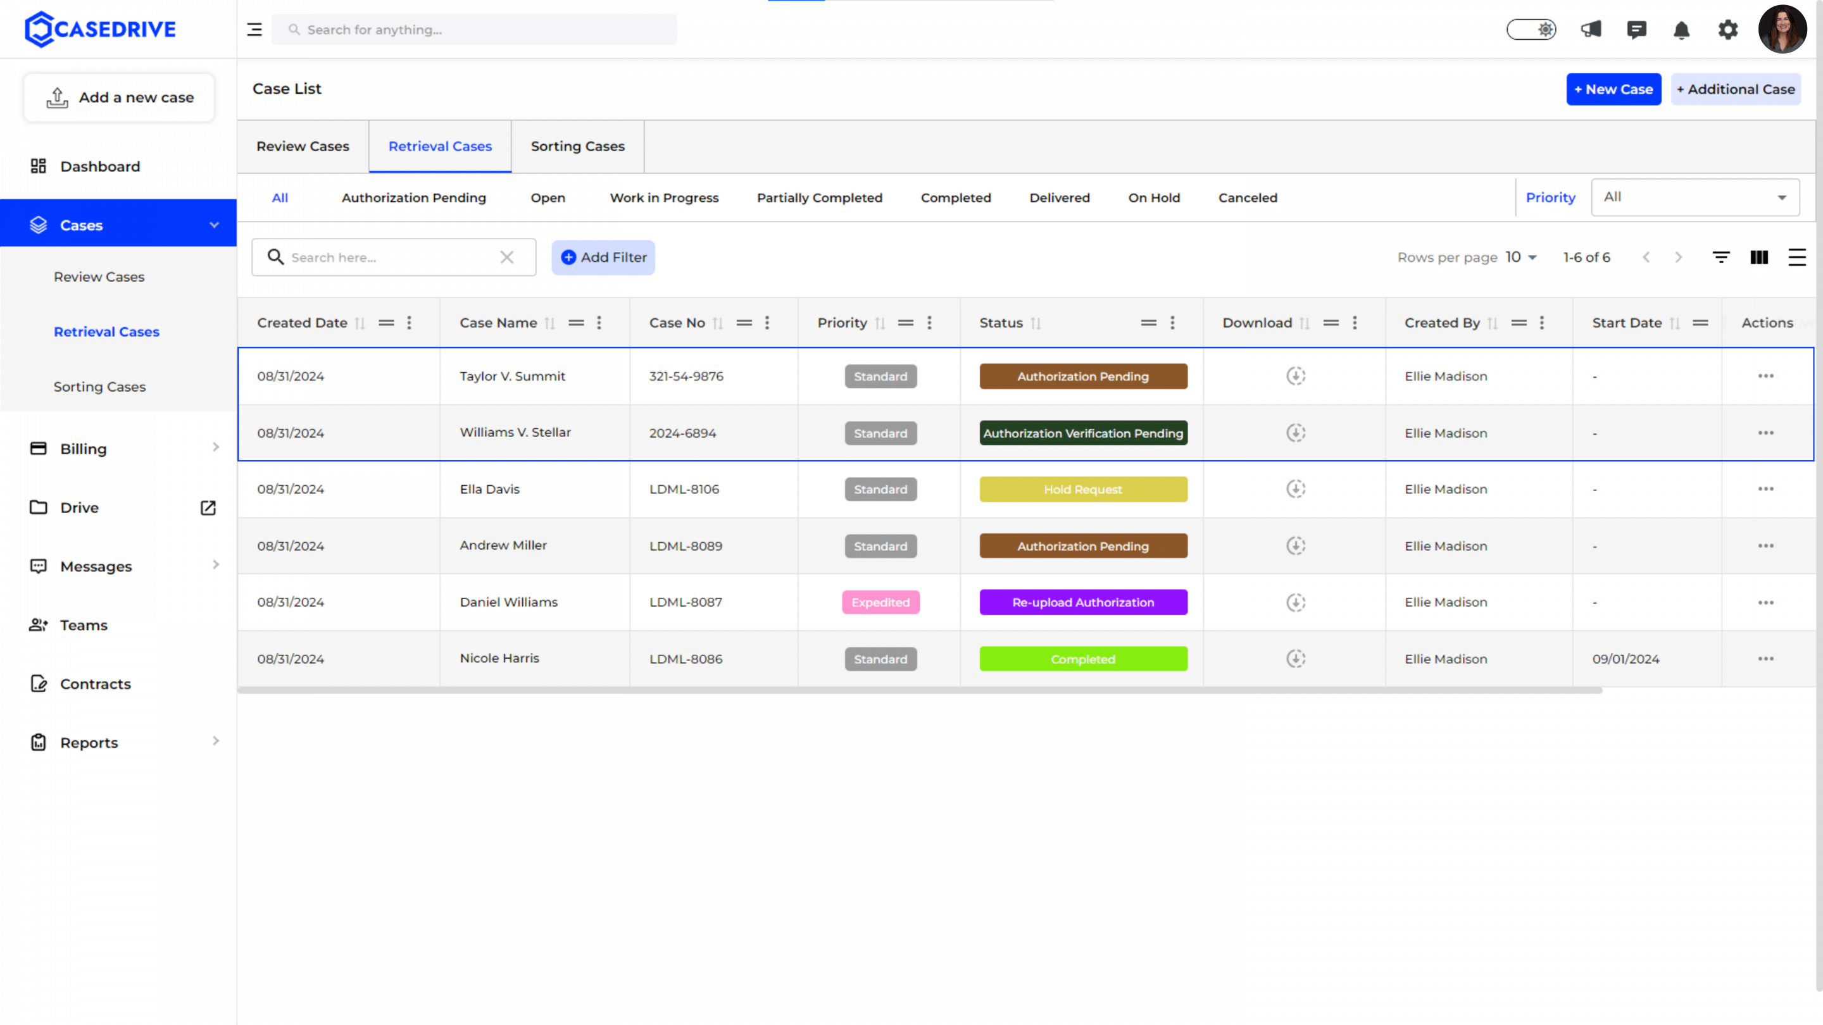This screenshot has width=1823, height=1025.
Task: Open the row density lines icon
Action: click(1797, 258)
